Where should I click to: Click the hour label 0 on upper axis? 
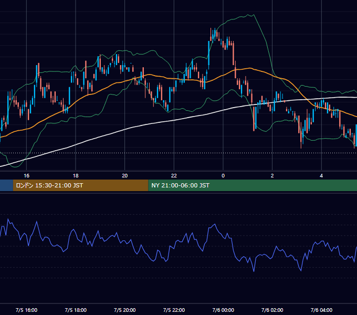coord(223,175)
